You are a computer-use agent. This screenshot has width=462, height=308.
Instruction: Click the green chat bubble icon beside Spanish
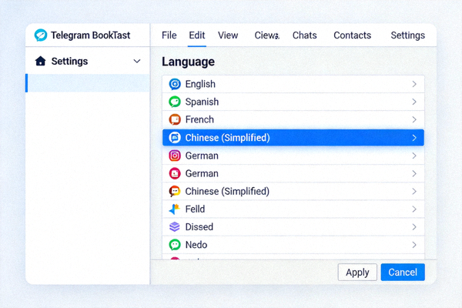click(175, 102)
